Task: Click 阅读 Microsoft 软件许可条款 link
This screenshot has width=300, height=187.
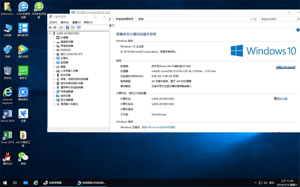Action: 158,127
